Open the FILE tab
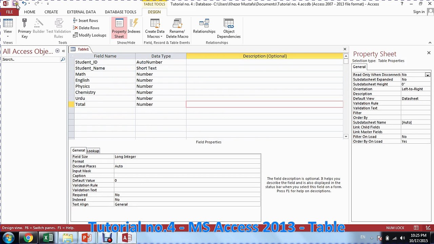Image resolution: width=434 pixels, height=244 pixels. [9, 12]
